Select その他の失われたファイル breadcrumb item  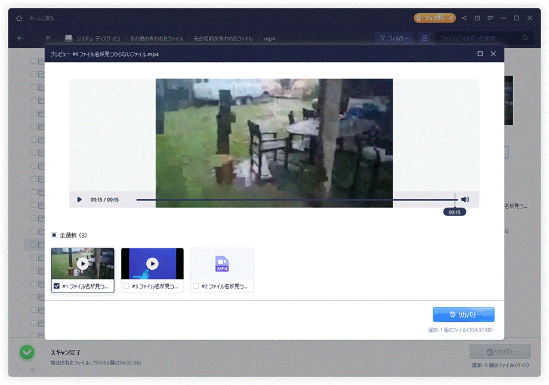pos(156,39)
